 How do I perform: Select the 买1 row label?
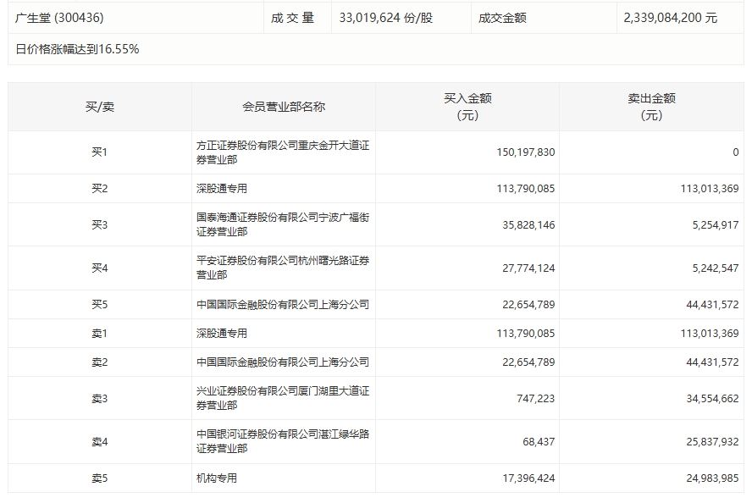[100, 152]
